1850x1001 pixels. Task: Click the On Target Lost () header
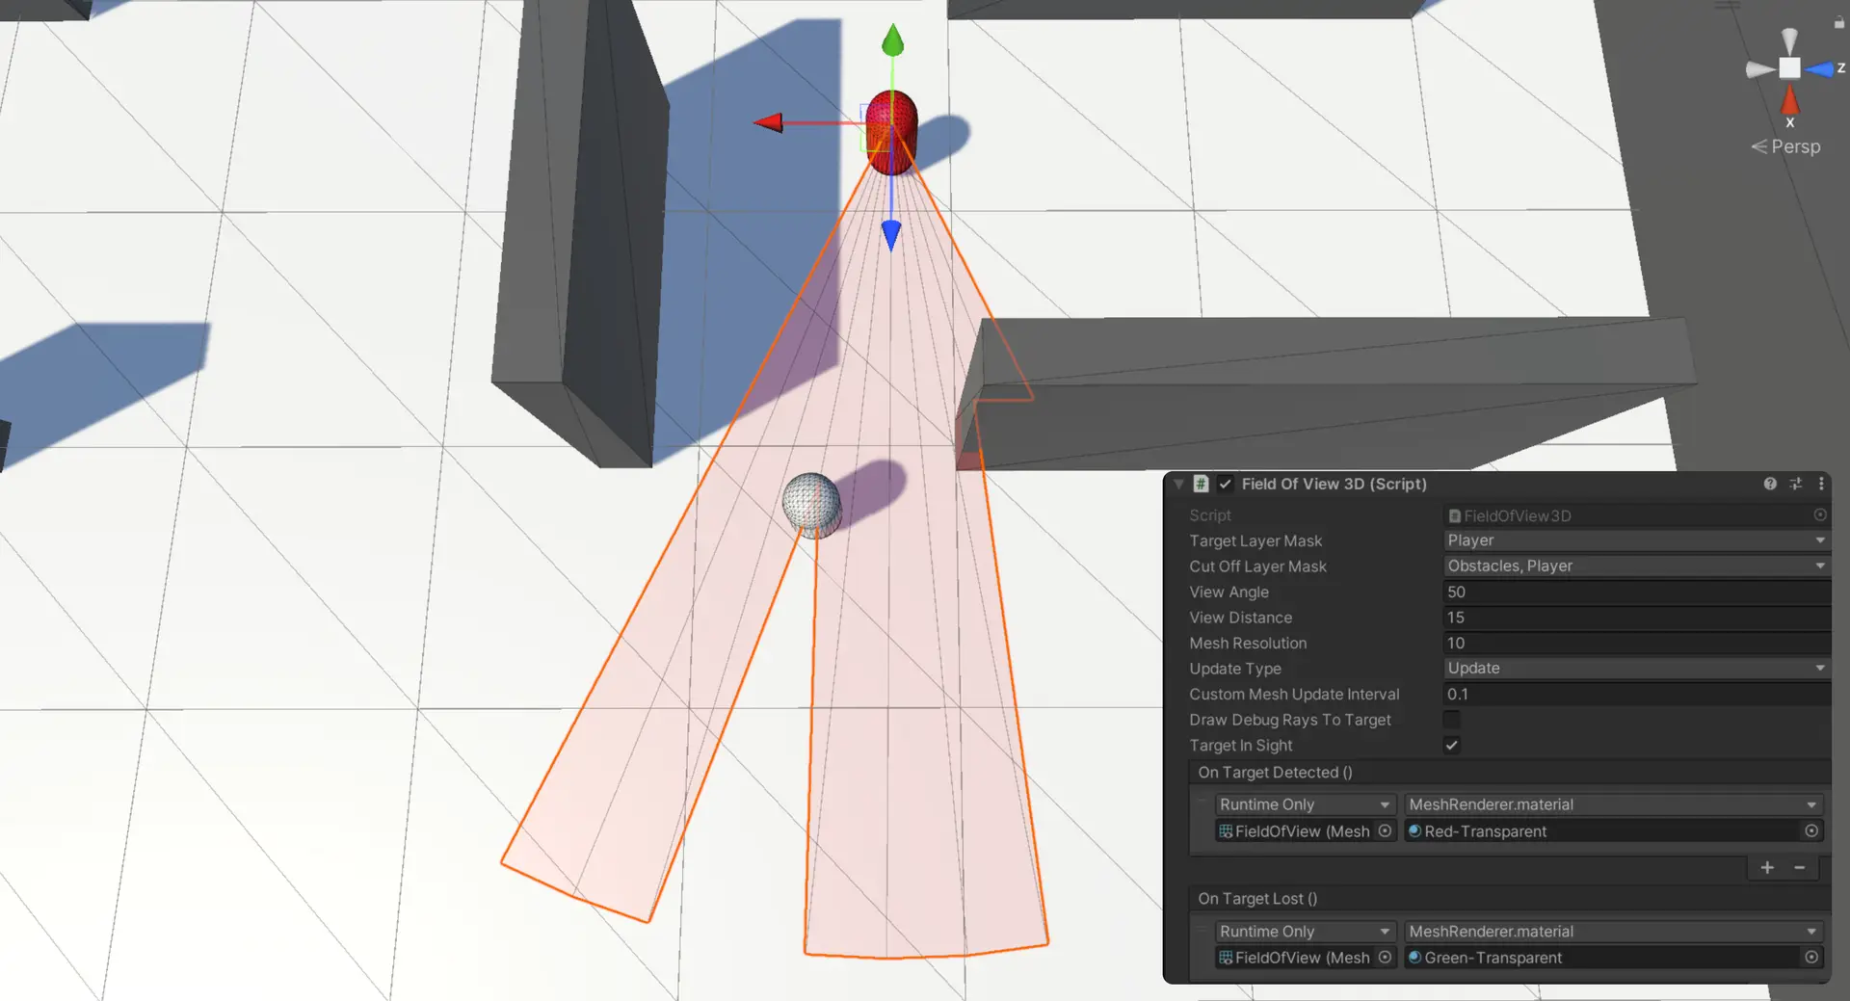click(1257, 898)
